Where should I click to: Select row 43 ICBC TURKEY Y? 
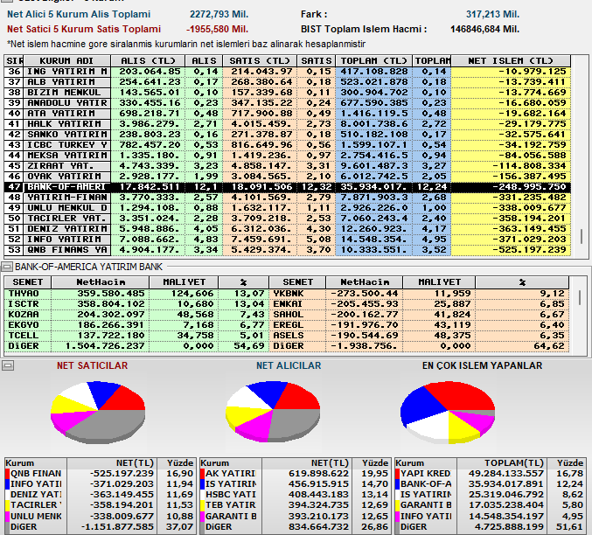point(288,145)
